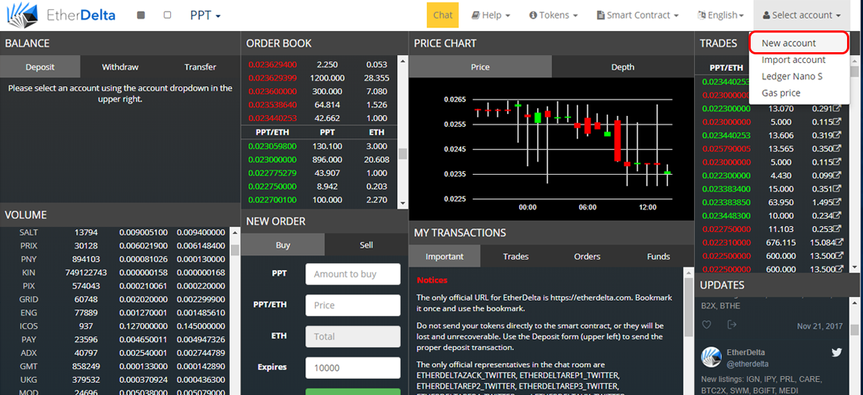Image resolution: width=863 pixels, height=395 pixels.
Task: Click the trade price 0.025790005
Action: 727,149
